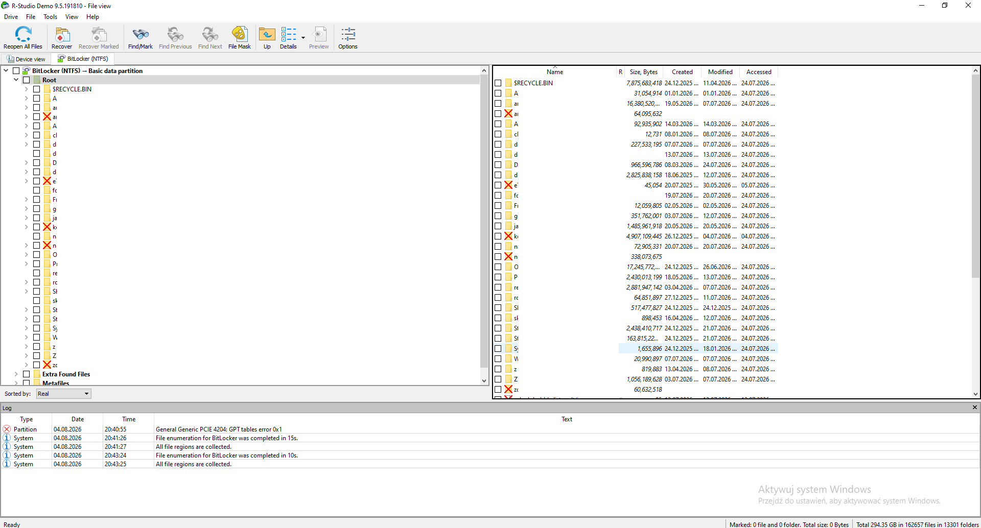
Task: Expand the Extra Found Files node
Action: (16, 374)
